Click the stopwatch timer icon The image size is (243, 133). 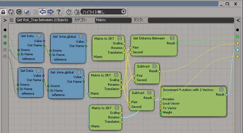69,12
